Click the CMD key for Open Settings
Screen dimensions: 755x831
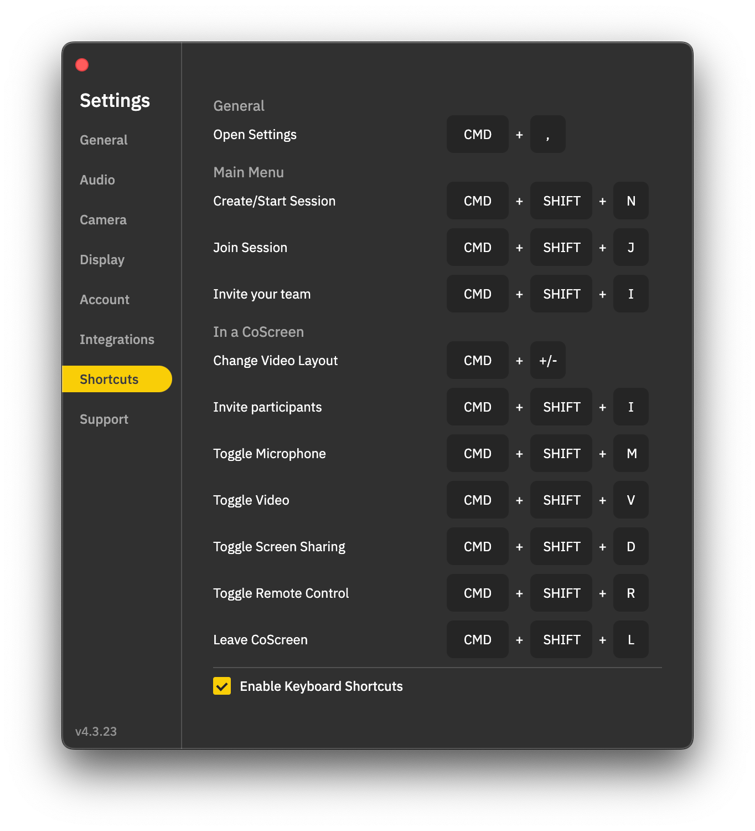tap(478, 134)
